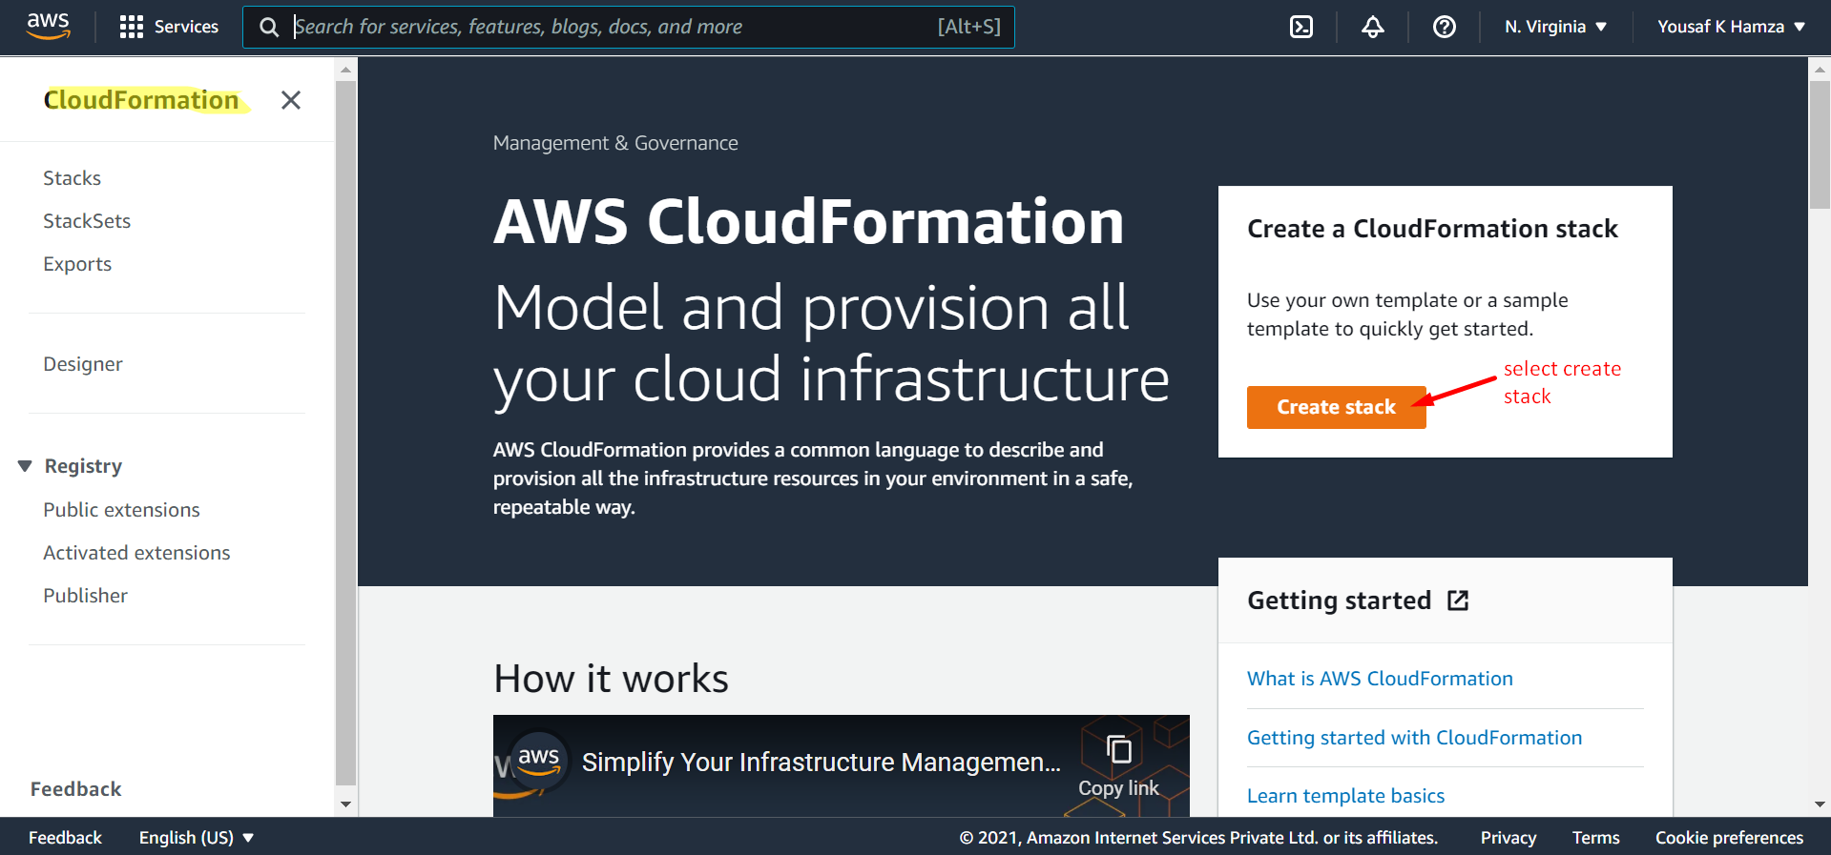The height and width of the screenshot is (855, 1831).
Task: Click the Management & Governance text
Action: pyautogui.click(x=615, y=143)
